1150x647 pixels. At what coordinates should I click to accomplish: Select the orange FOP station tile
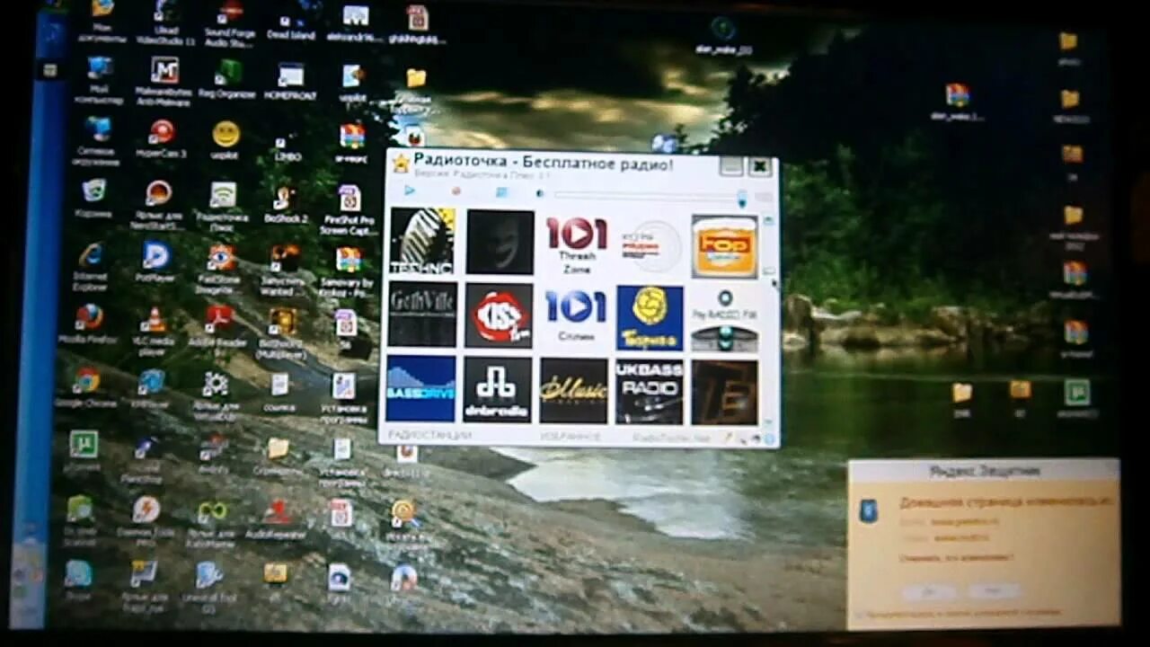724,246
